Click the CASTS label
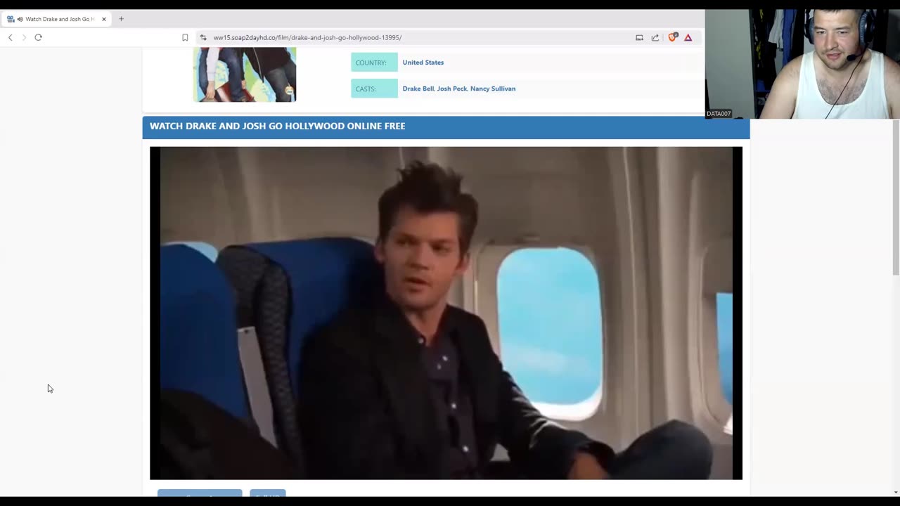900x506 pixels. [374, 89]
